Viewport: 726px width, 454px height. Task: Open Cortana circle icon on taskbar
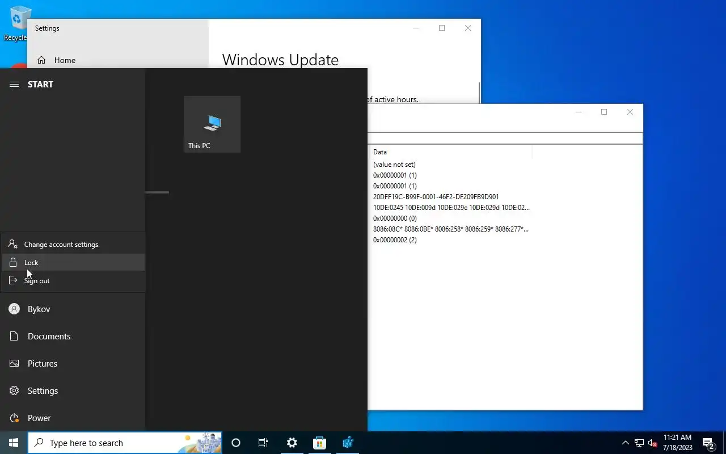236,443
